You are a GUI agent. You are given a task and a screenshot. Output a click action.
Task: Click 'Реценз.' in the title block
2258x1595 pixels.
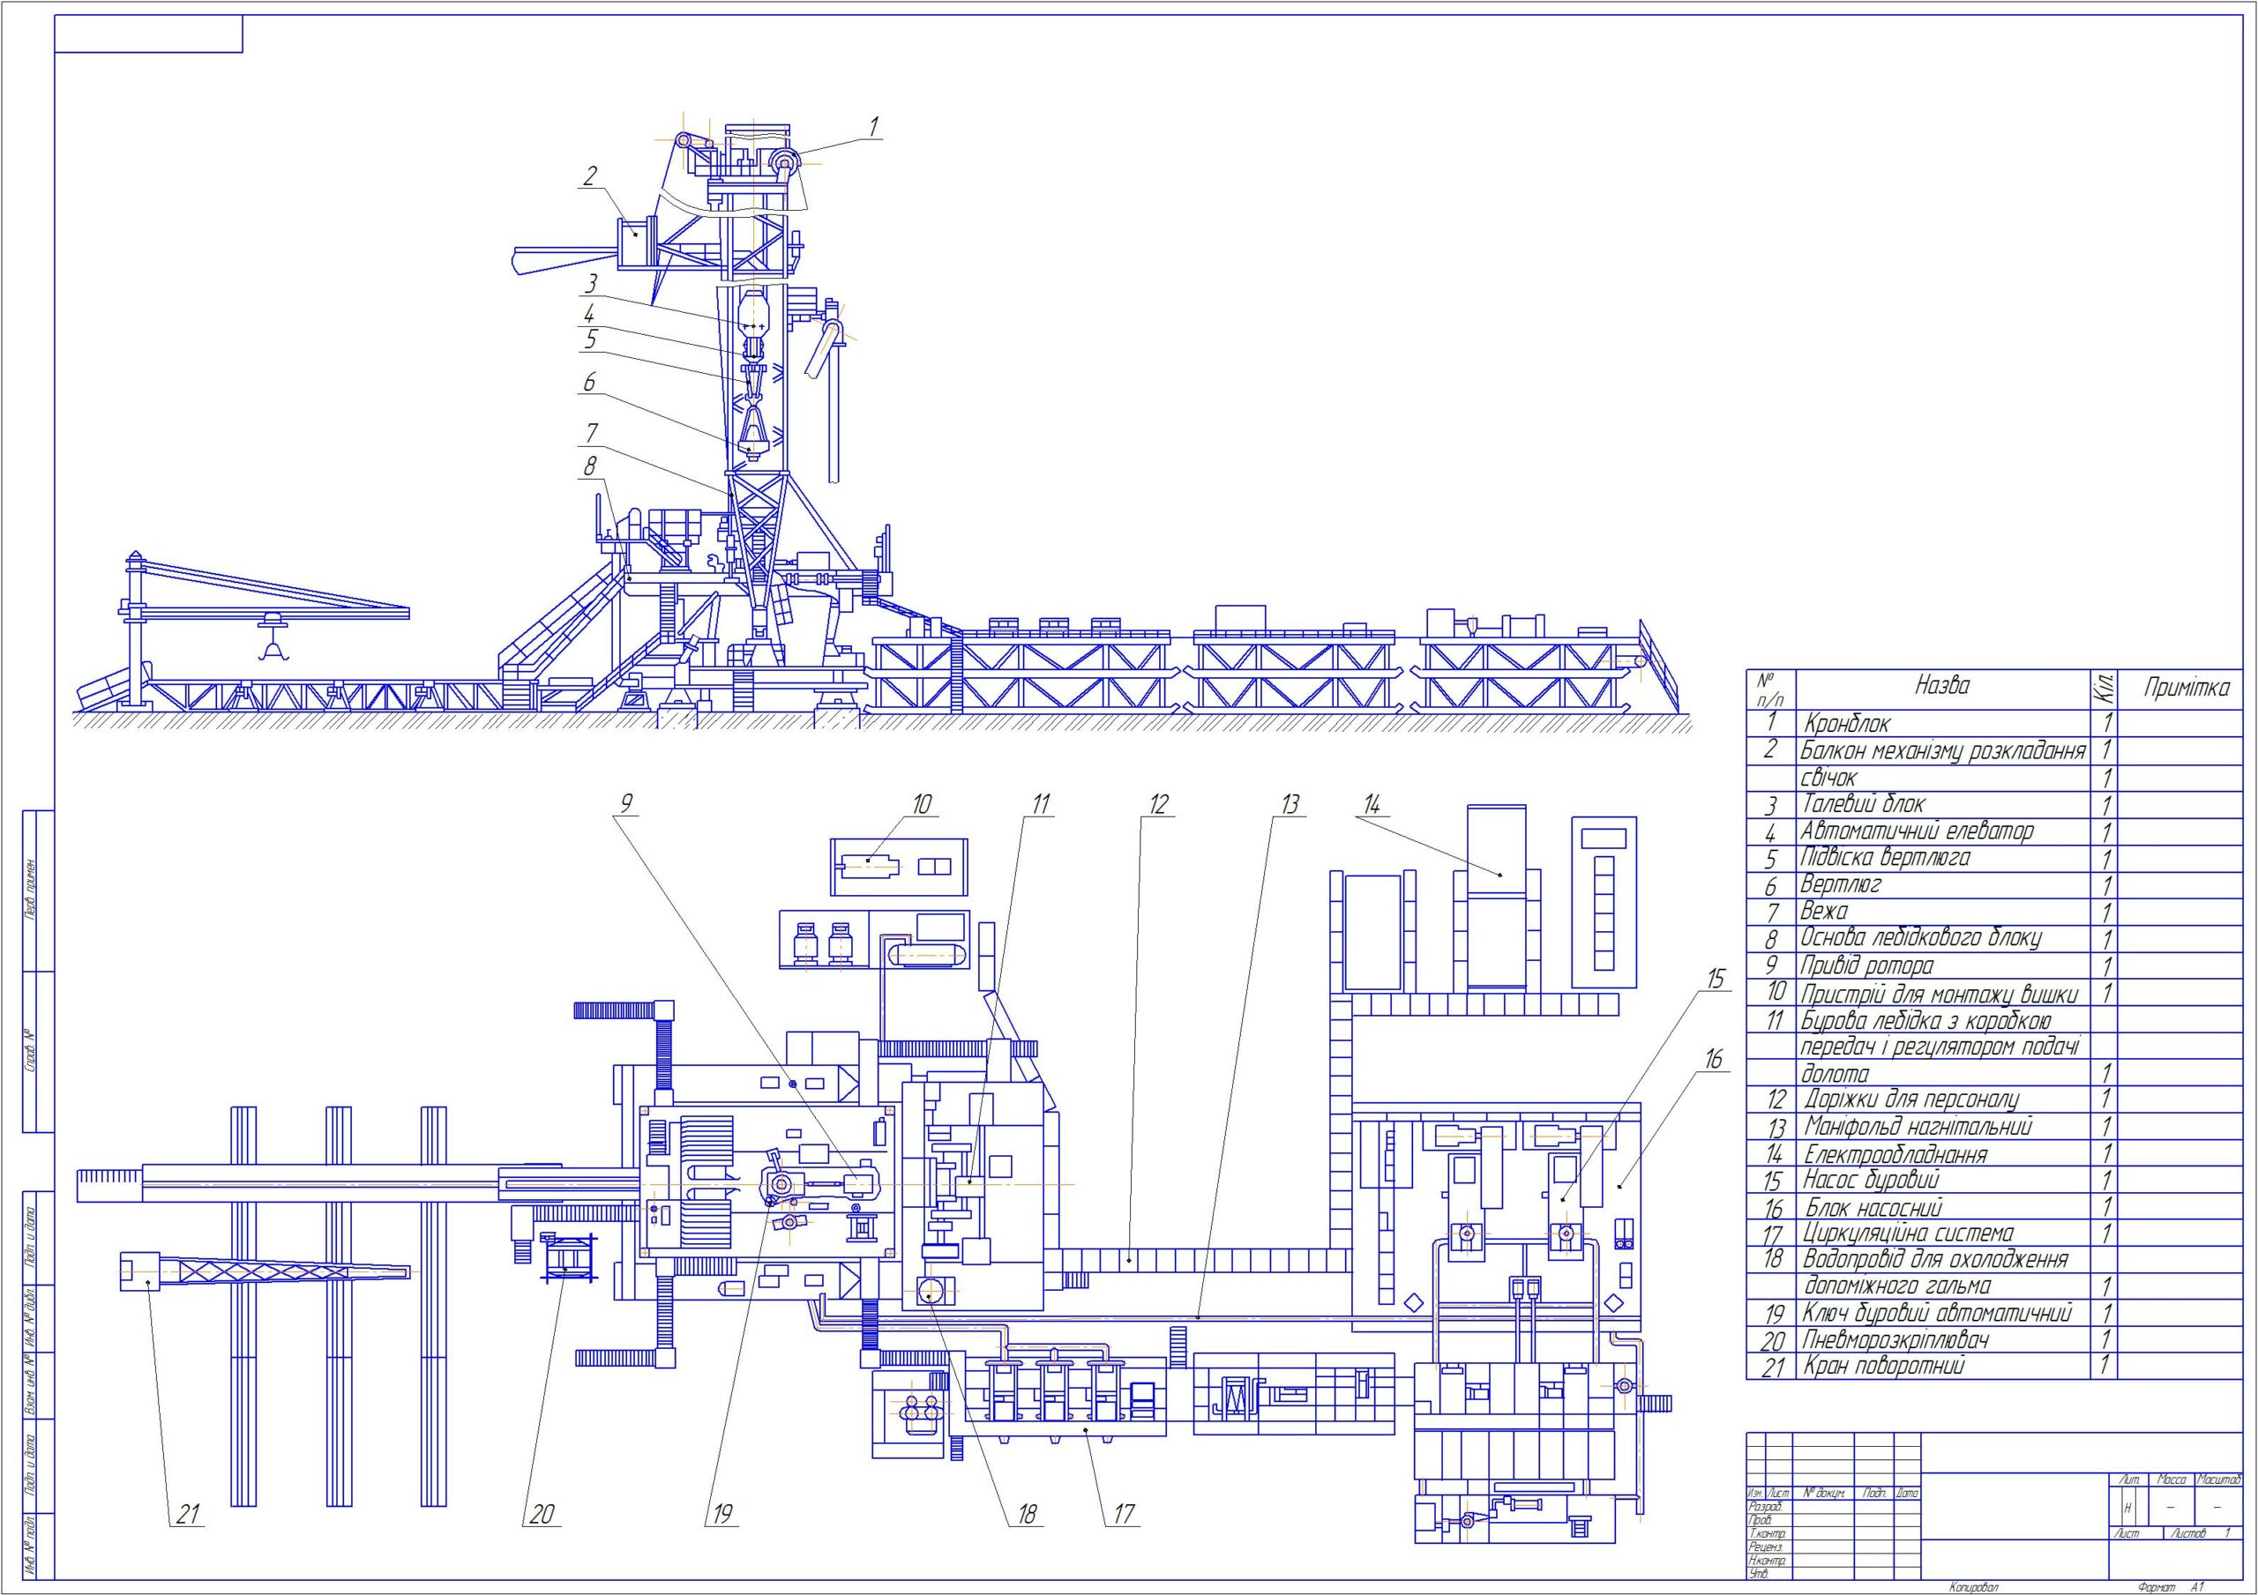click(1764, 1547)
